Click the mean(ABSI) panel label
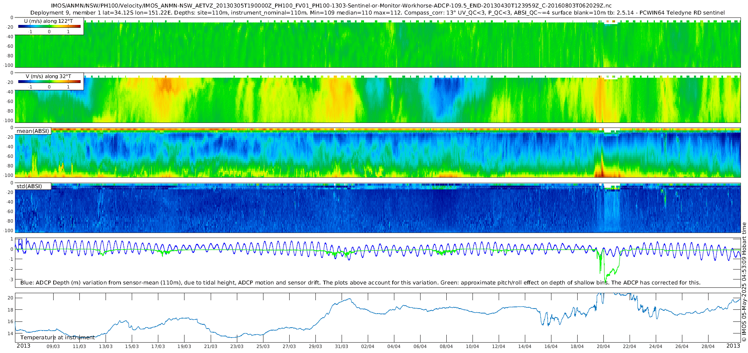The width and height of the screenshot is (748, 353). [x=33, y=131]
